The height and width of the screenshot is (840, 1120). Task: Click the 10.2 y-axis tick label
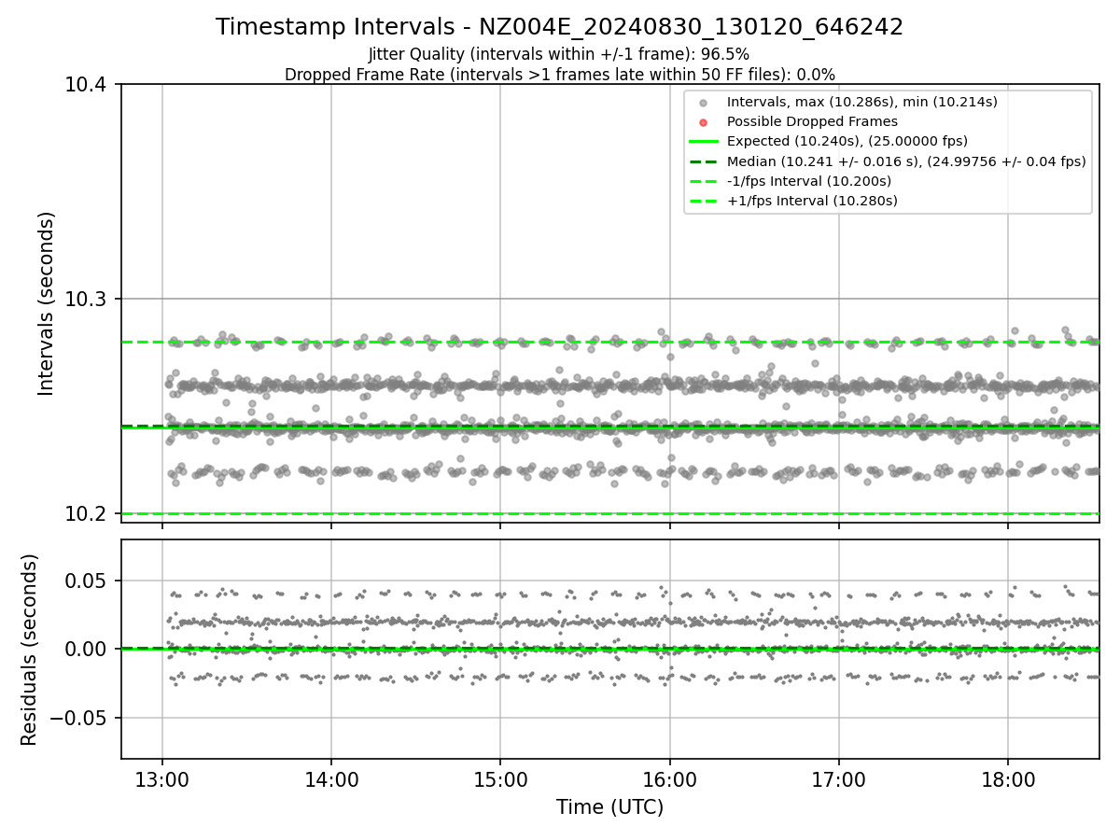tap(86, 514)
